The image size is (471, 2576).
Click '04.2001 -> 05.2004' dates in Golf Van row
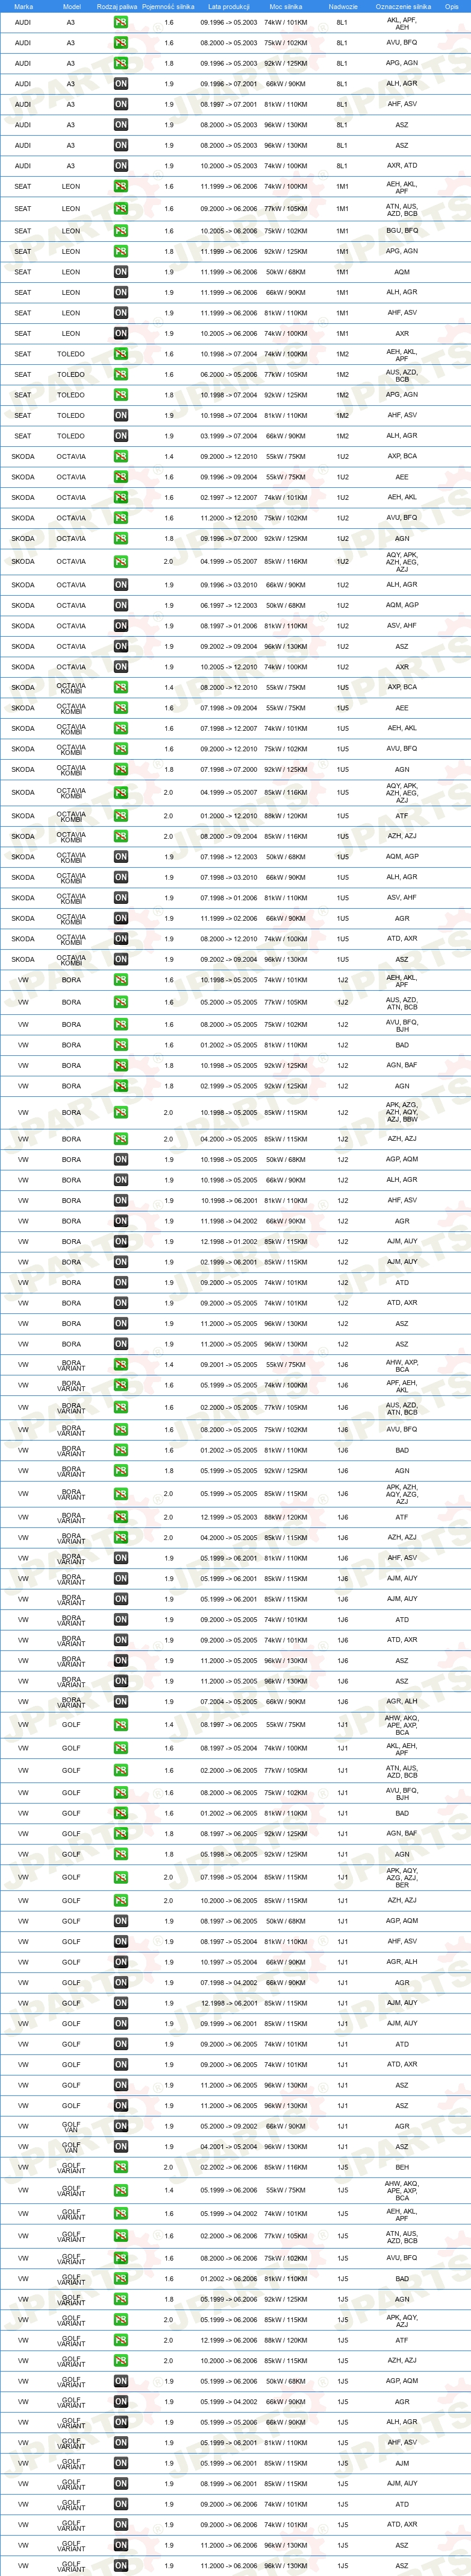(228, 2147)
